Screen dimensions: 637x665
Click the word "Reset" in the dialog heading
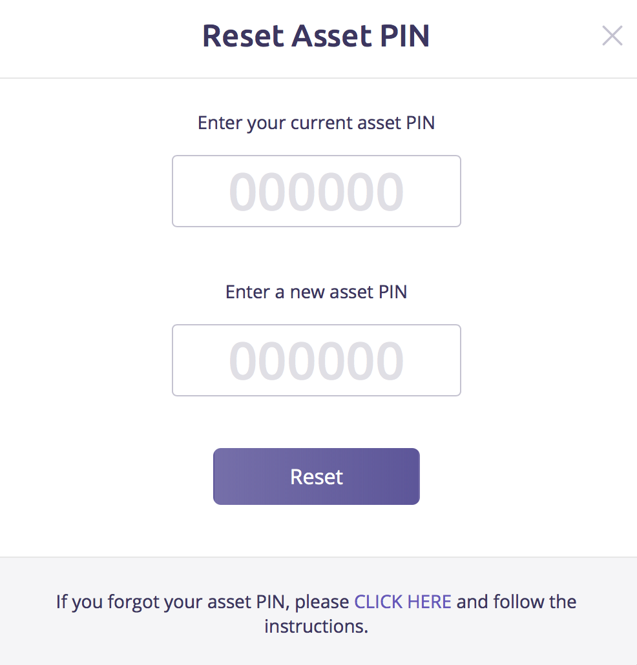pyautogui.click(x=242, y=36)
